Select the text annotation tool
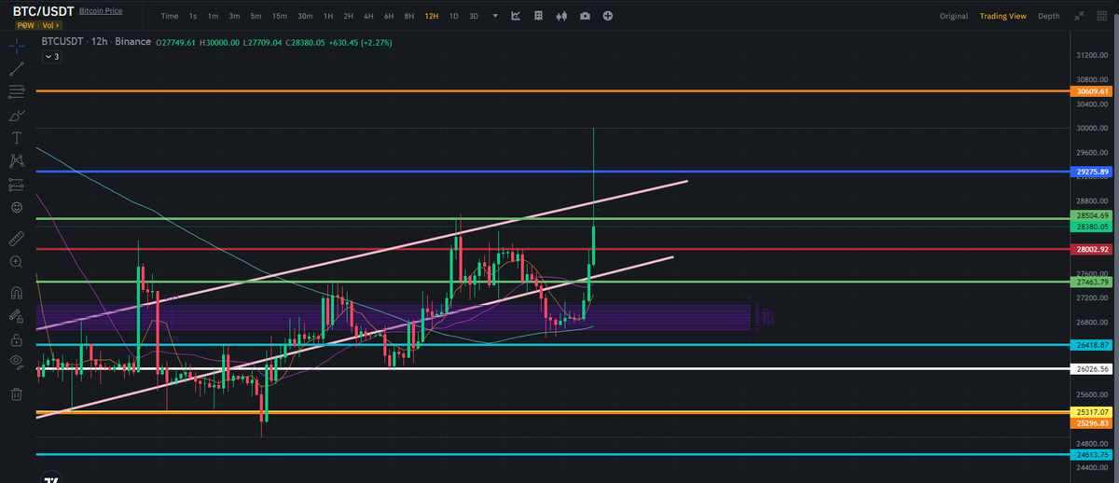1119x483 pixels. (16, 138)
